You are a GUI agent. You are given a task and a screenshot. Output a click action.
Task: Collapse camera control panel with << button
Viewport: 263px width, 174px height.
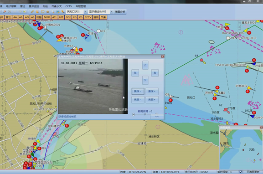pyautogui.click(x=157, y=116)
